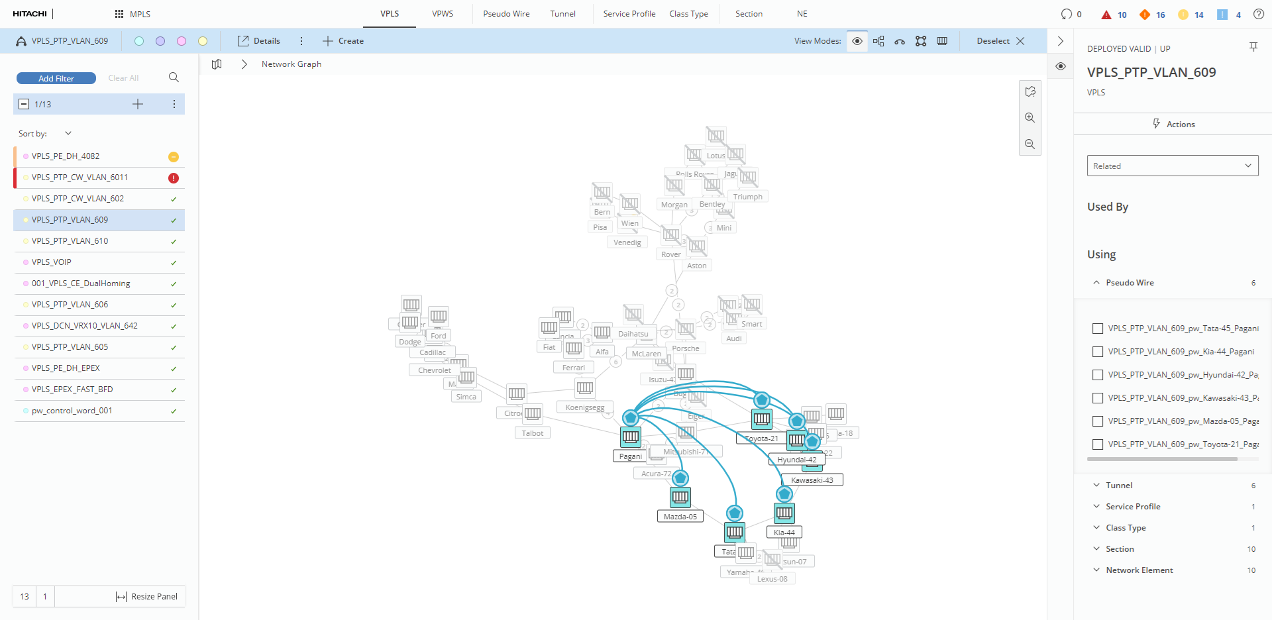Select the cyan color circle filter
This screenshot has height=620, width=1272.
coord(139,41)
